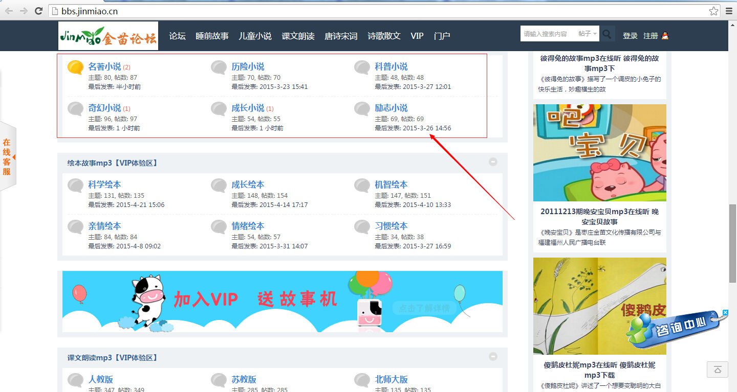
Task: Click the 名著小说 forum ball icon
Action: pyautogui.click(x=75, y=67)
